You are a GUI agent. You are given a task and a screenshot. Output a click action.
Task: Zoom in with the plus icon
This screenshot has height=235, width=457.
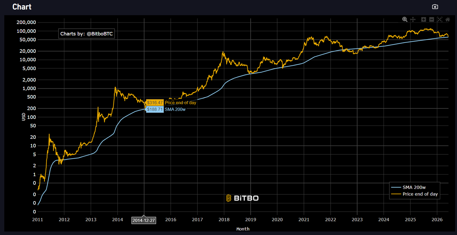tap(423, 19)
